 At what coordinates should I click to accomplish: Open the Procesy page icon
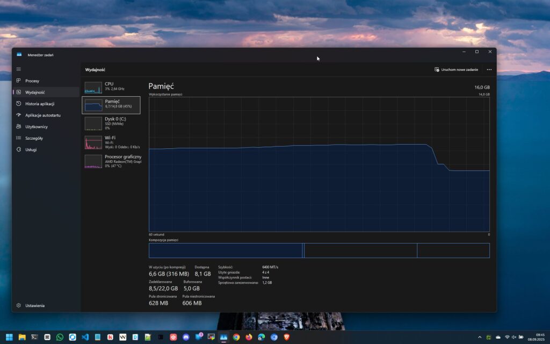[19, 81]
